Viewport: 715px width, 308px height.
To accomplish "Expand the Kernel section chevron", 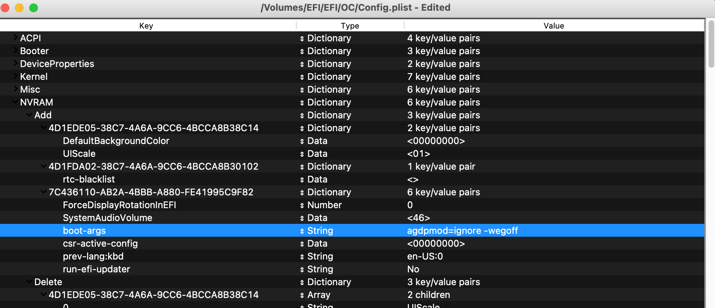I will click(x=15, y=76).
